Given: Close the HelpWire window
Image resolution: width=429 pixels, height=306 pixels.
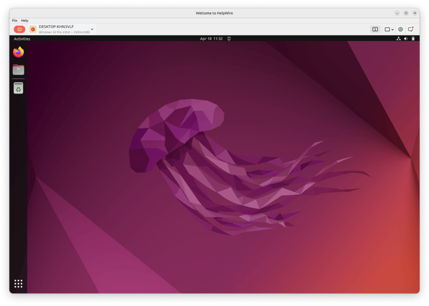Looking at the screenshot, I should (x=415, y=13).
